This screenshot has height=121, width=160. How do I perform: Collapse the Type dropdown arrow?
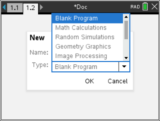point(124,67)
